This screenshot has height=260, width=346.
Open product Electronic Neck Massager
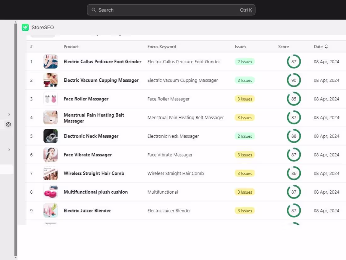(91, 136)
